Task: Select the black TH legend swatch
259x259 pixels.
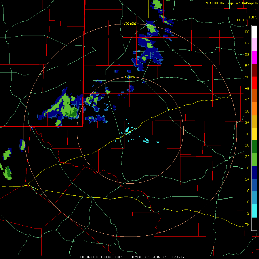Action: (254, 224)
